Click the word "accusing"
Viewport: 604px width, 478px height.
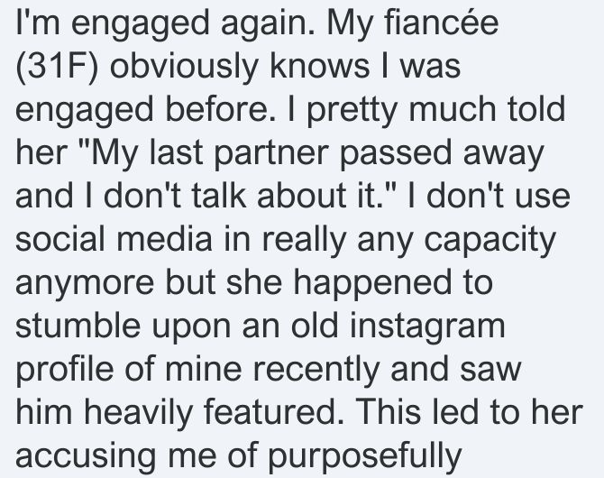pyautogui.click(x=86, y=457)
